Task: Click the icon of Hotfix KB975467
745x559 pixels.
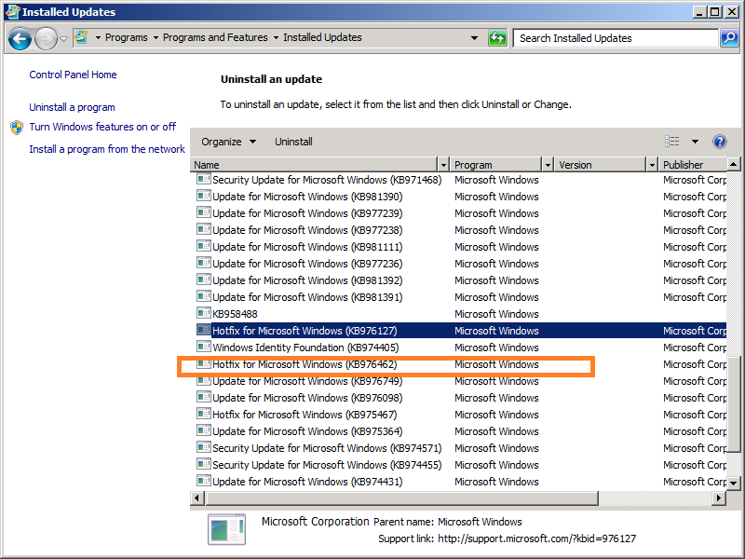Action: (204, 414)
